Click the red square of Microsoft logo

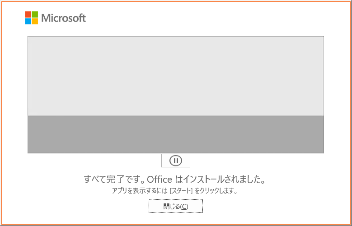click(x=28, y=14)
